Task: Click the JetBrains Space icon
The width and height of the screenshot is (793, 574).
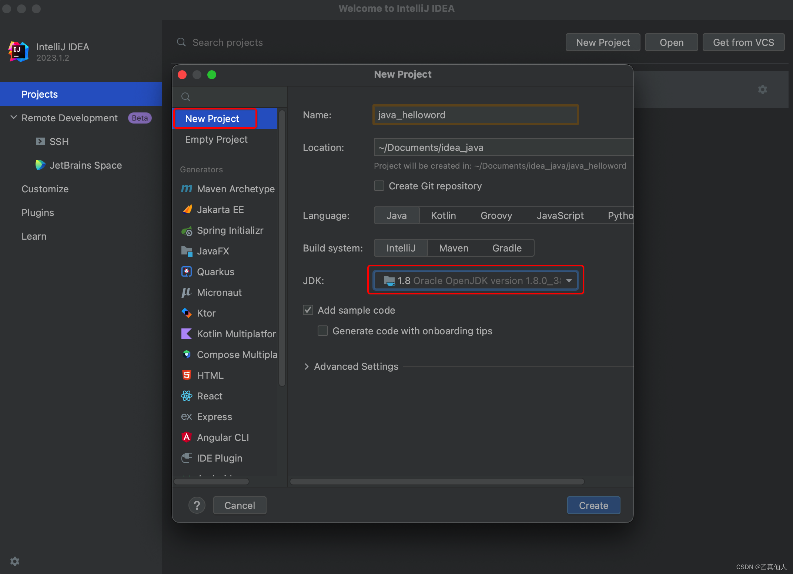Action: pyautogui.click(x=40, y=165)
